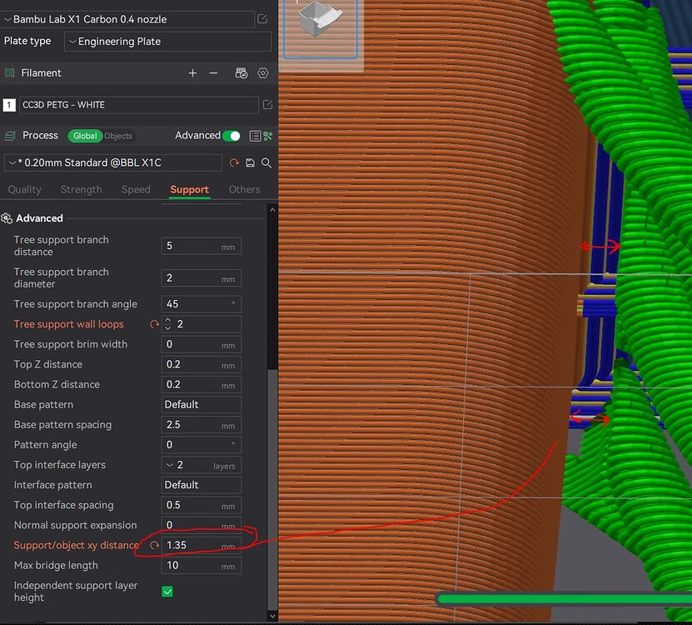692x625 pixels.
Task: Click the Top Z distance field
Action: [202, 364]
